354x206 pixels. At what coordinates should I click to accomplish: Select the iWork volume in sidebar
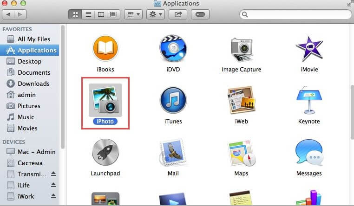30,196
